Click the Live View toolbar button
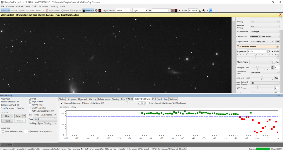Screen dimensions: 283x150 tap(5, 11)
